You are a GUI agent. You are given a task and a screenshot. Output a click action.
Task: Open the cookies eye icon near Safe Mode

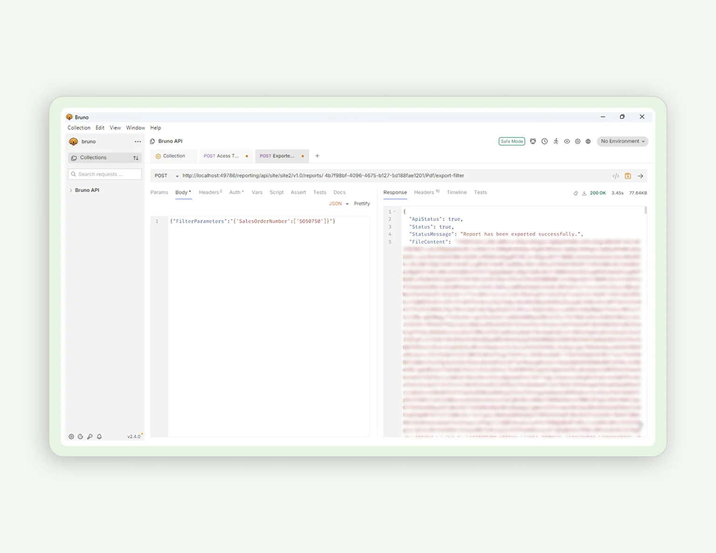[x=567, y=141]
